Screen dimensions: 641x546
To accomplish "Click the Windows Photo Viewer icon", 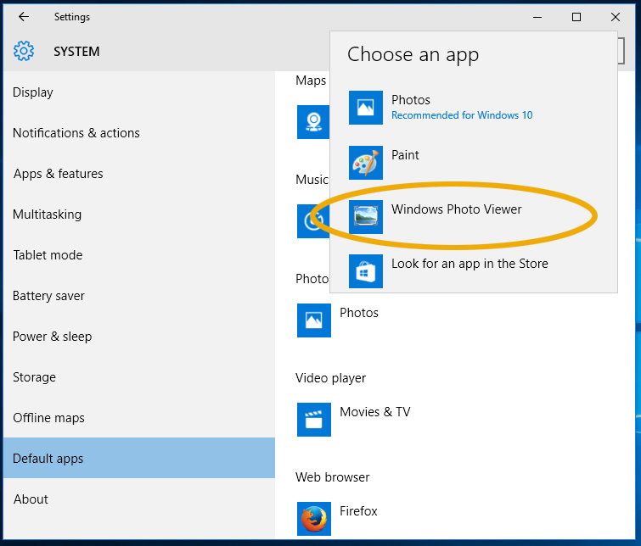I will (365, 217).
